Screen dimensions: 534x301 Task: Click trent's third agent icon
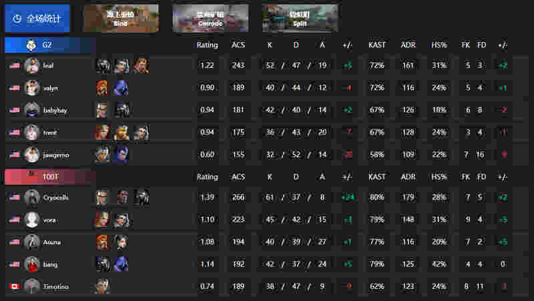(x=141, y=132)
